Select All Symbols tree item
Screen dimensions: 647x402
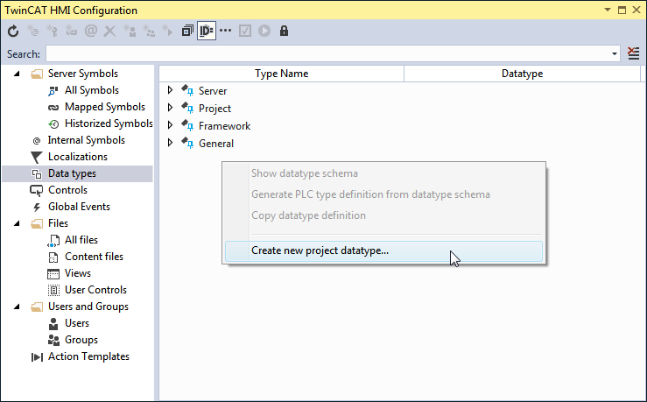tap(92, 90)
